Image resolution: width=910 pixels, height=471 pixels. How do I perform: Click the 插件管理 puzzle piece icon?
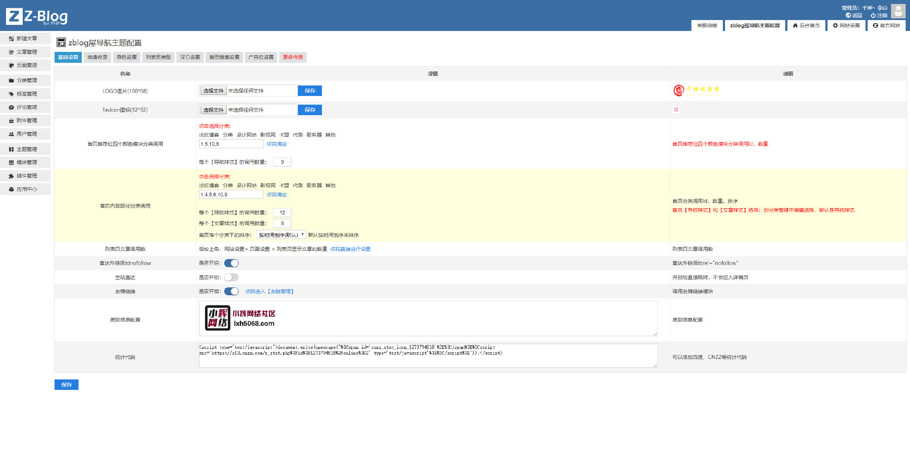tap(11, 176)
